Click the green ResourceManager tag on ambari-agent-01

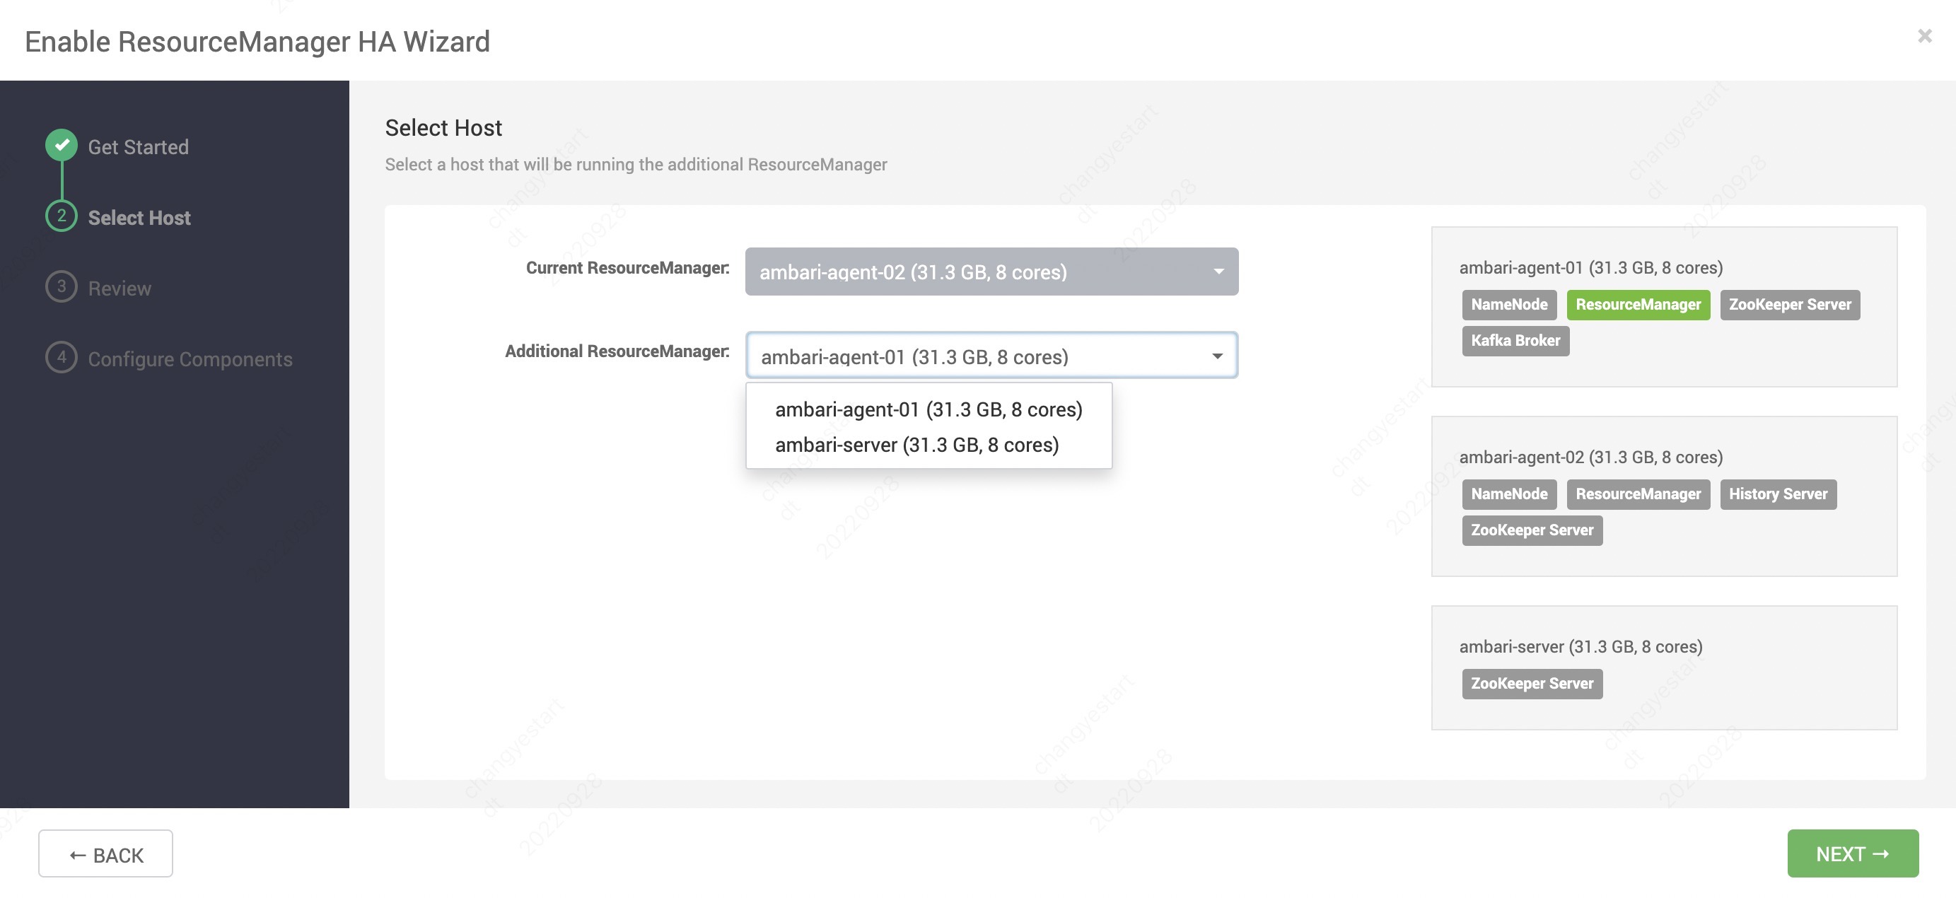point(1638,304)
